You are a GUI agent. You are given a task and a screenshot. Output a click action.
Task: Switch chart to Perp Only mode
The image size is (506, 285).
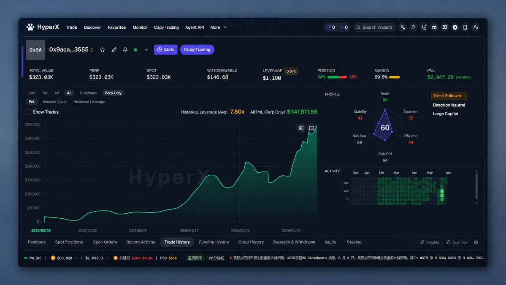pyautogui.click(x=113, y=93)
